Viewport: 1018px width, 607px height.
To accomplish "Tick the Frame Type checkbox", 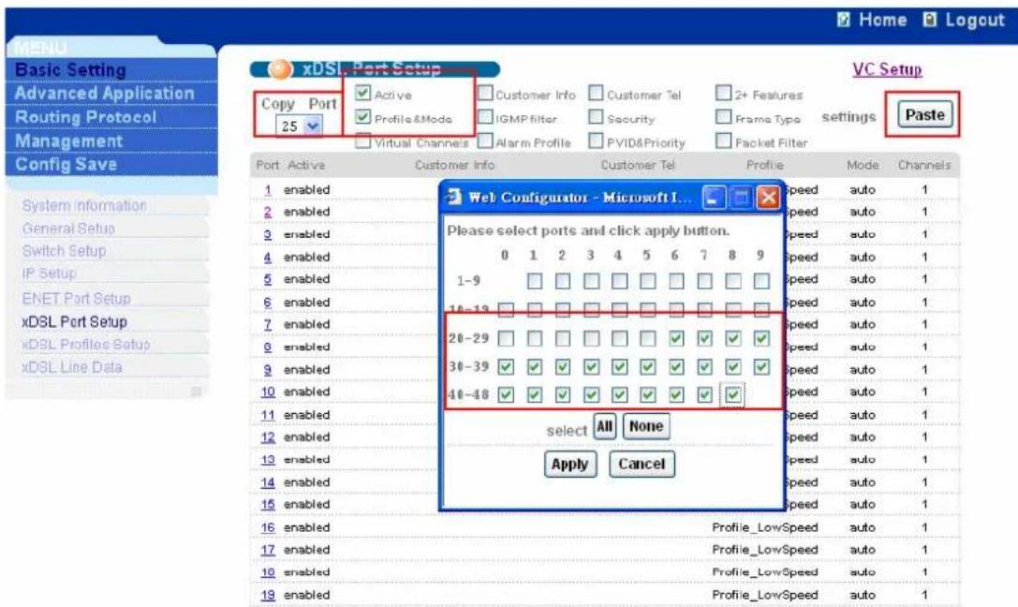I will pos(723,117).
